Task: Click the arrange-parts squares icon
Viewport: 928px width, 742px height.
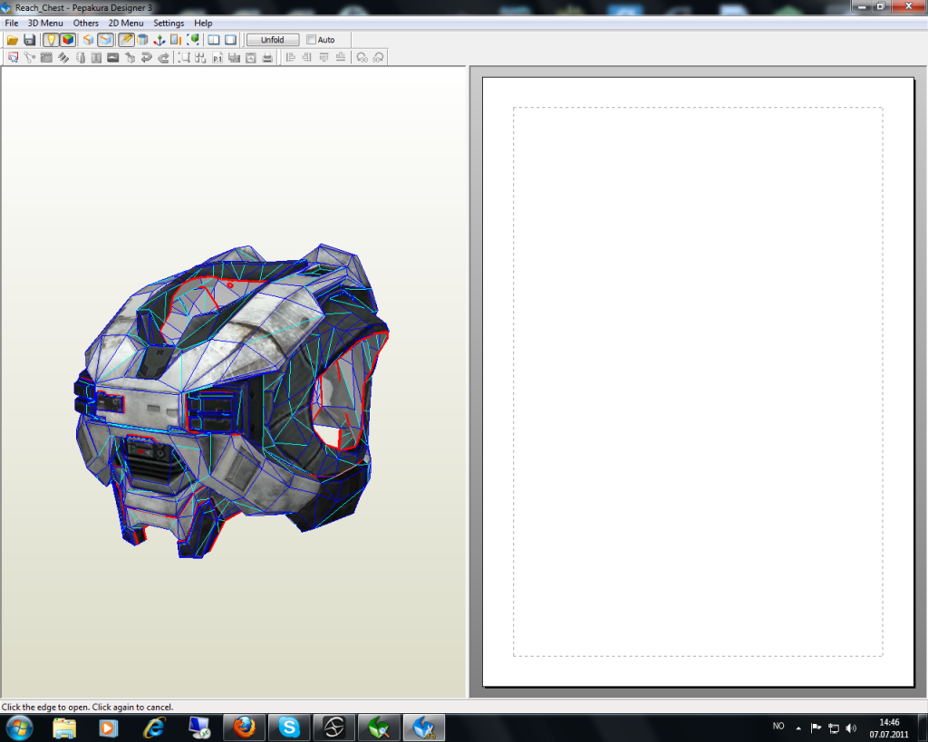Action: point(200,57)
